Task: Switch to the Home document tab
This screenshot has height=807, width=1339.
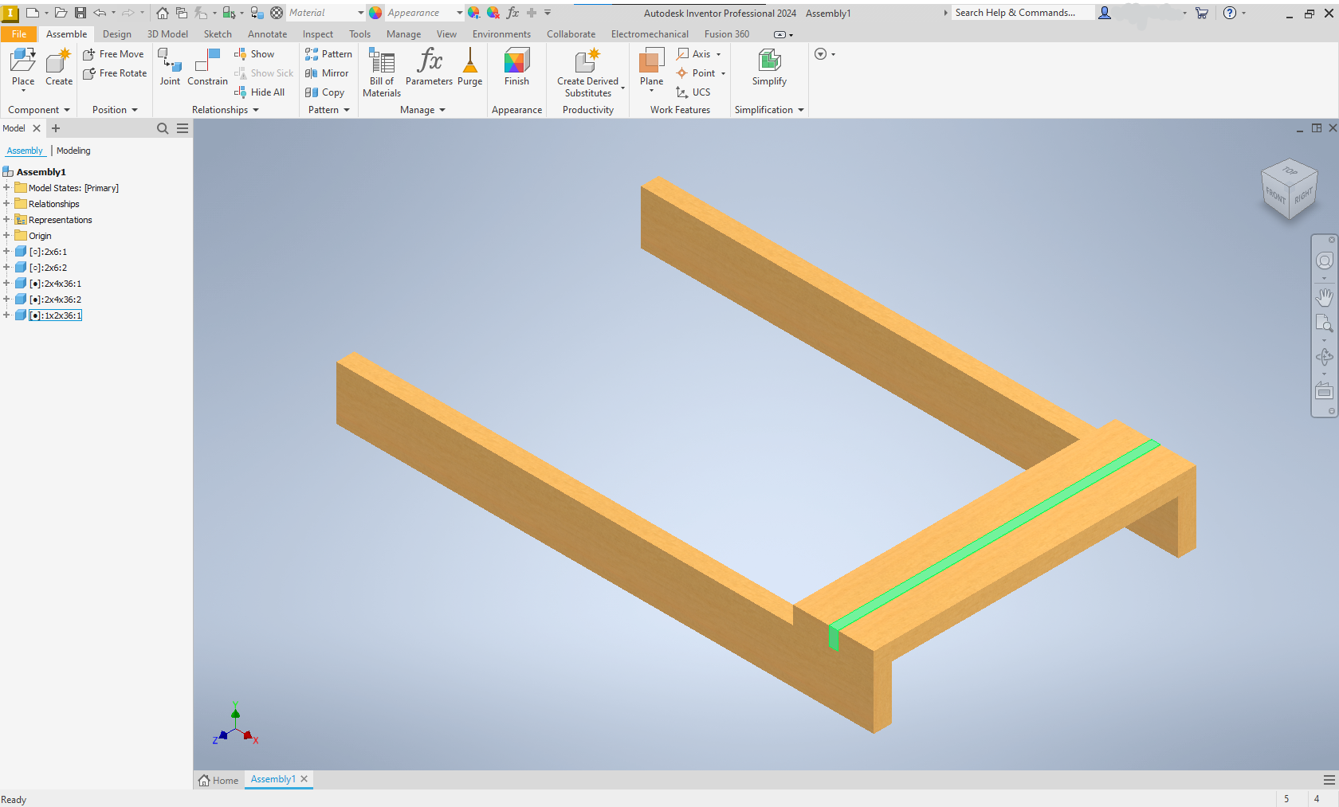Action: click(x=218, y=780)
